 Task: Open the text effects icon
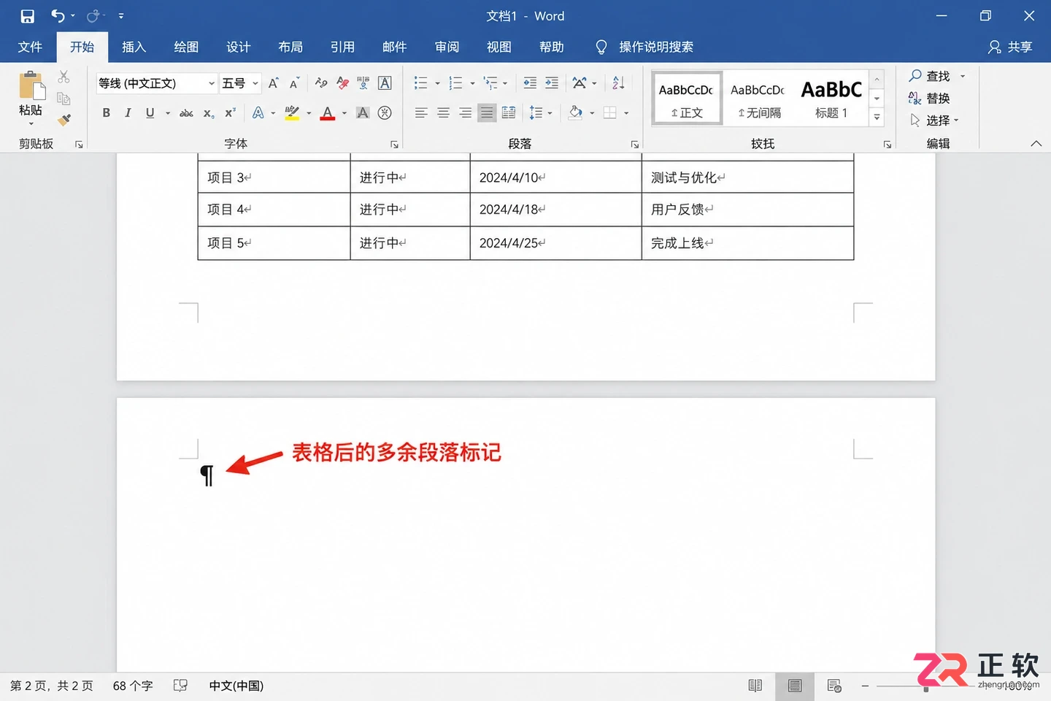click(258, 113)
